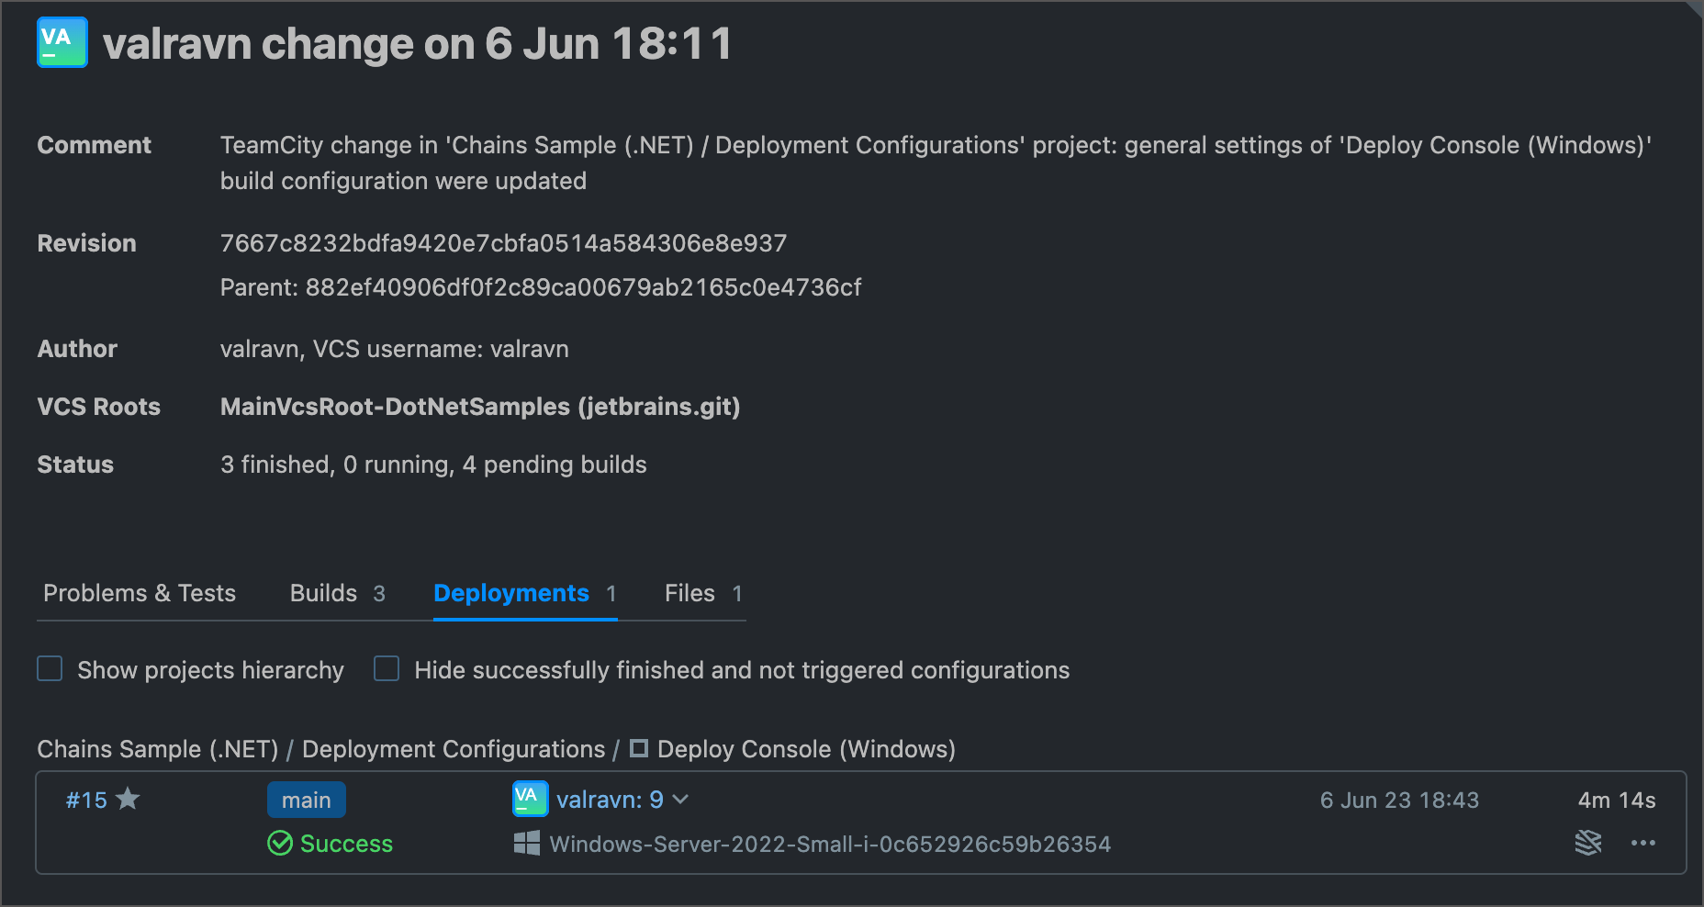Open more actions with the ellipsis icon
The height and width of the screenshot is (907, 1704).
click(x=1642, y=843)
